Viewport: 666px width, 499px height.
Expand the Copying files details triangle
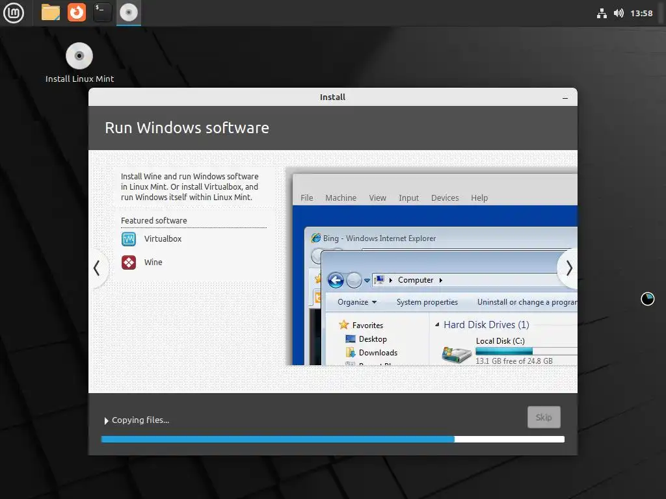pyautogui.click(x=106, y=420)
